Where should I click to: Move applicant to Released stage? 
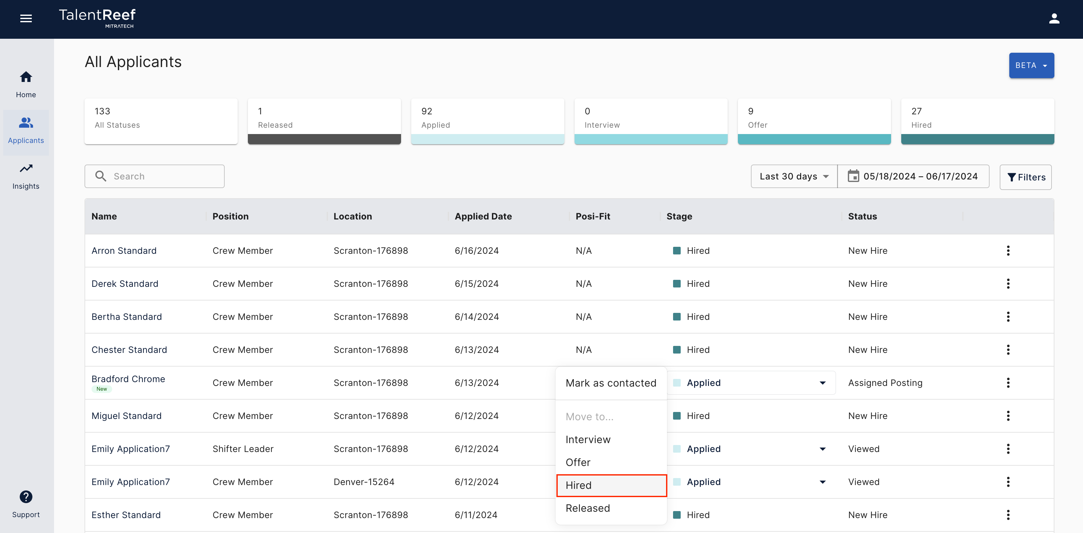click(610, 508)
